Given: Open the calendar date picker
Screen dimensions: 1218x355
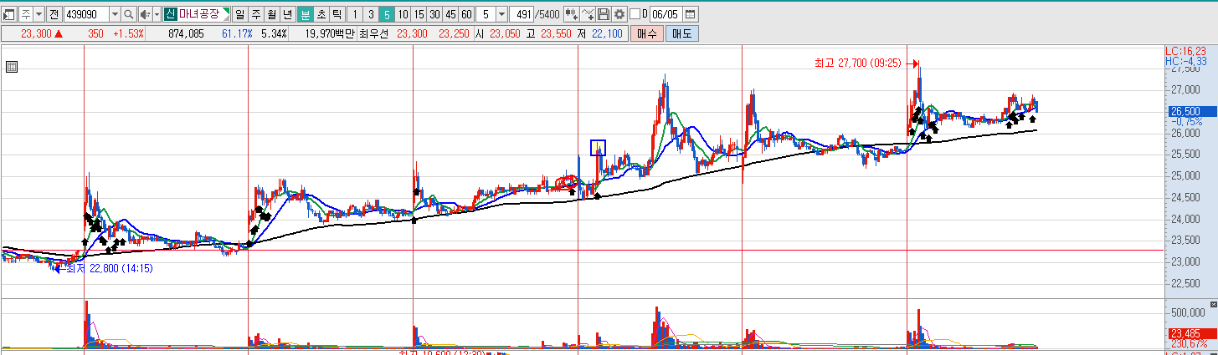Looking at the screenshot, I should (690, 14).
